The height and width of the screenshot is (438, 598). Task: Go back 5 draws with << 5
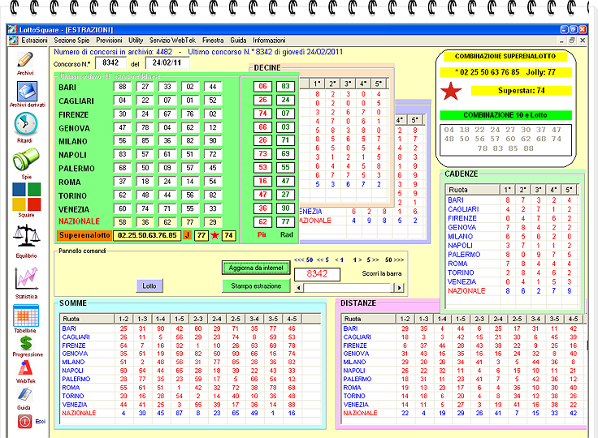pos(323,260)
